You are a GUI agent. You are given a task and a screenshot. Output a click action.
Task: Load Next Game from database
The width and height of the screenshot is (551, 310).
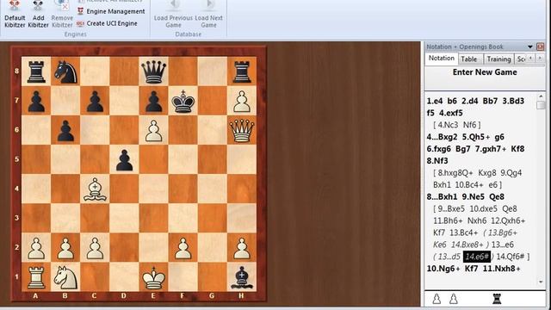208,14
